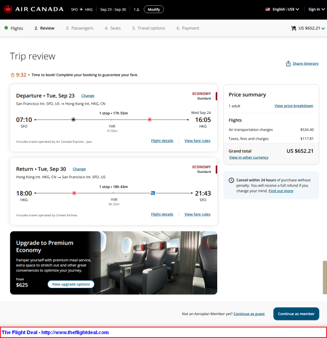Click the first airline icon on departure route
This screenshot has width=327, height=338.
(x=73, y=119)
